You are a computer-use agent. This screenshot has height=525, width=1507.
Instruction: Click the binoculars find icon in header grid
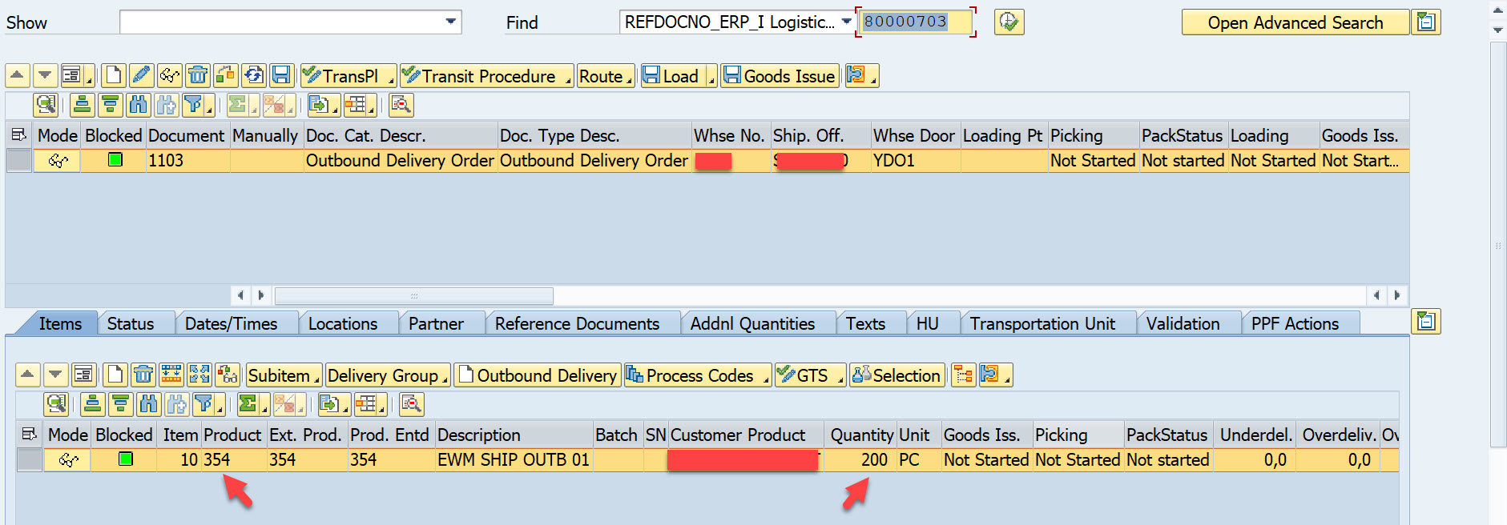[x=138, y=105]
